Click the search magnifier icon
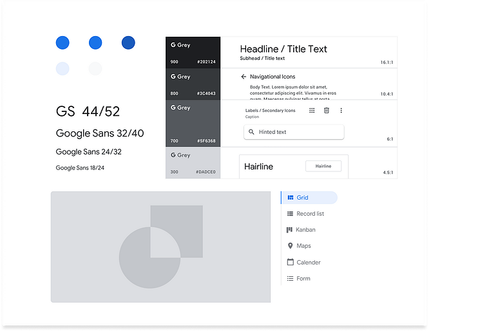The width and height of the screenshot is (489, 331). tap(251, 132)
